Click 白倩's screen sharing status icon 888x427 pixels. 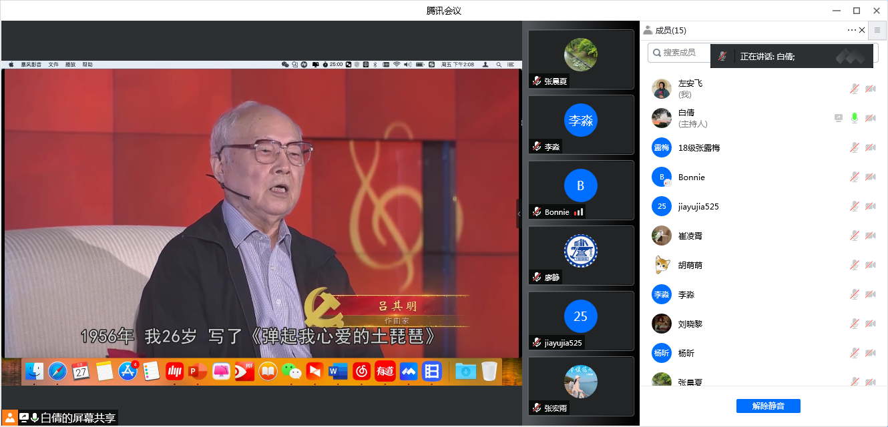[x=839, y=118]
